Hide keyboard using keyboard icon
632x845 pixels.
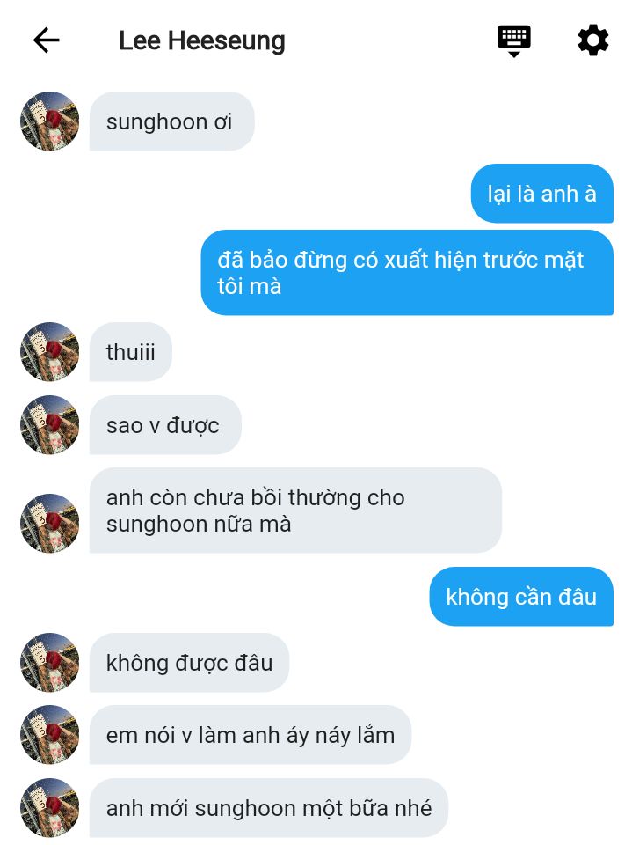coord(514,40)
